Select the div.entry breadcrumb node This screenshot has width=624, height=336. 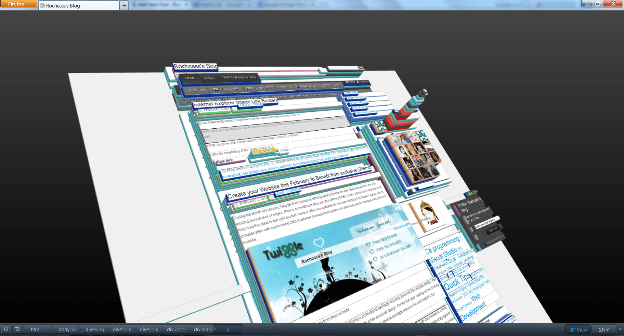[203, 329]
